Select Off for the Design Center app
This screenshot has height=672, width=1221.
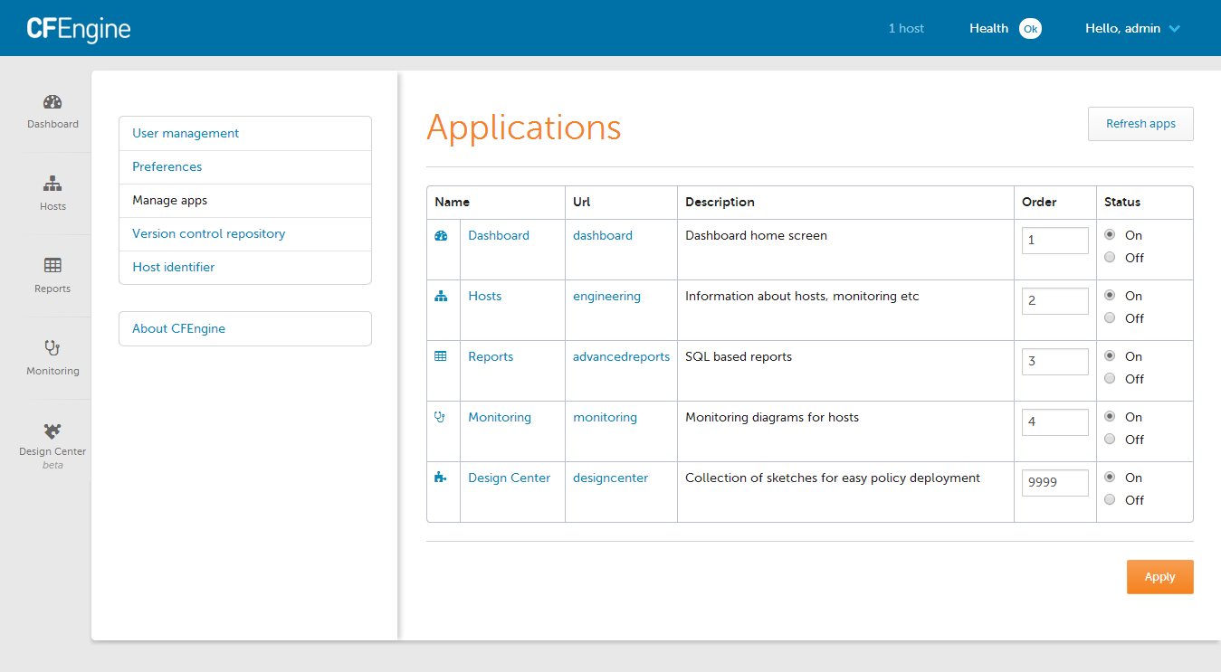pyautogui.click(x=1110, y=499)
